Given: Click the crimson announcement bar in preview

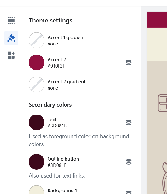Looking at the screenshot, I should coord(157,20).
